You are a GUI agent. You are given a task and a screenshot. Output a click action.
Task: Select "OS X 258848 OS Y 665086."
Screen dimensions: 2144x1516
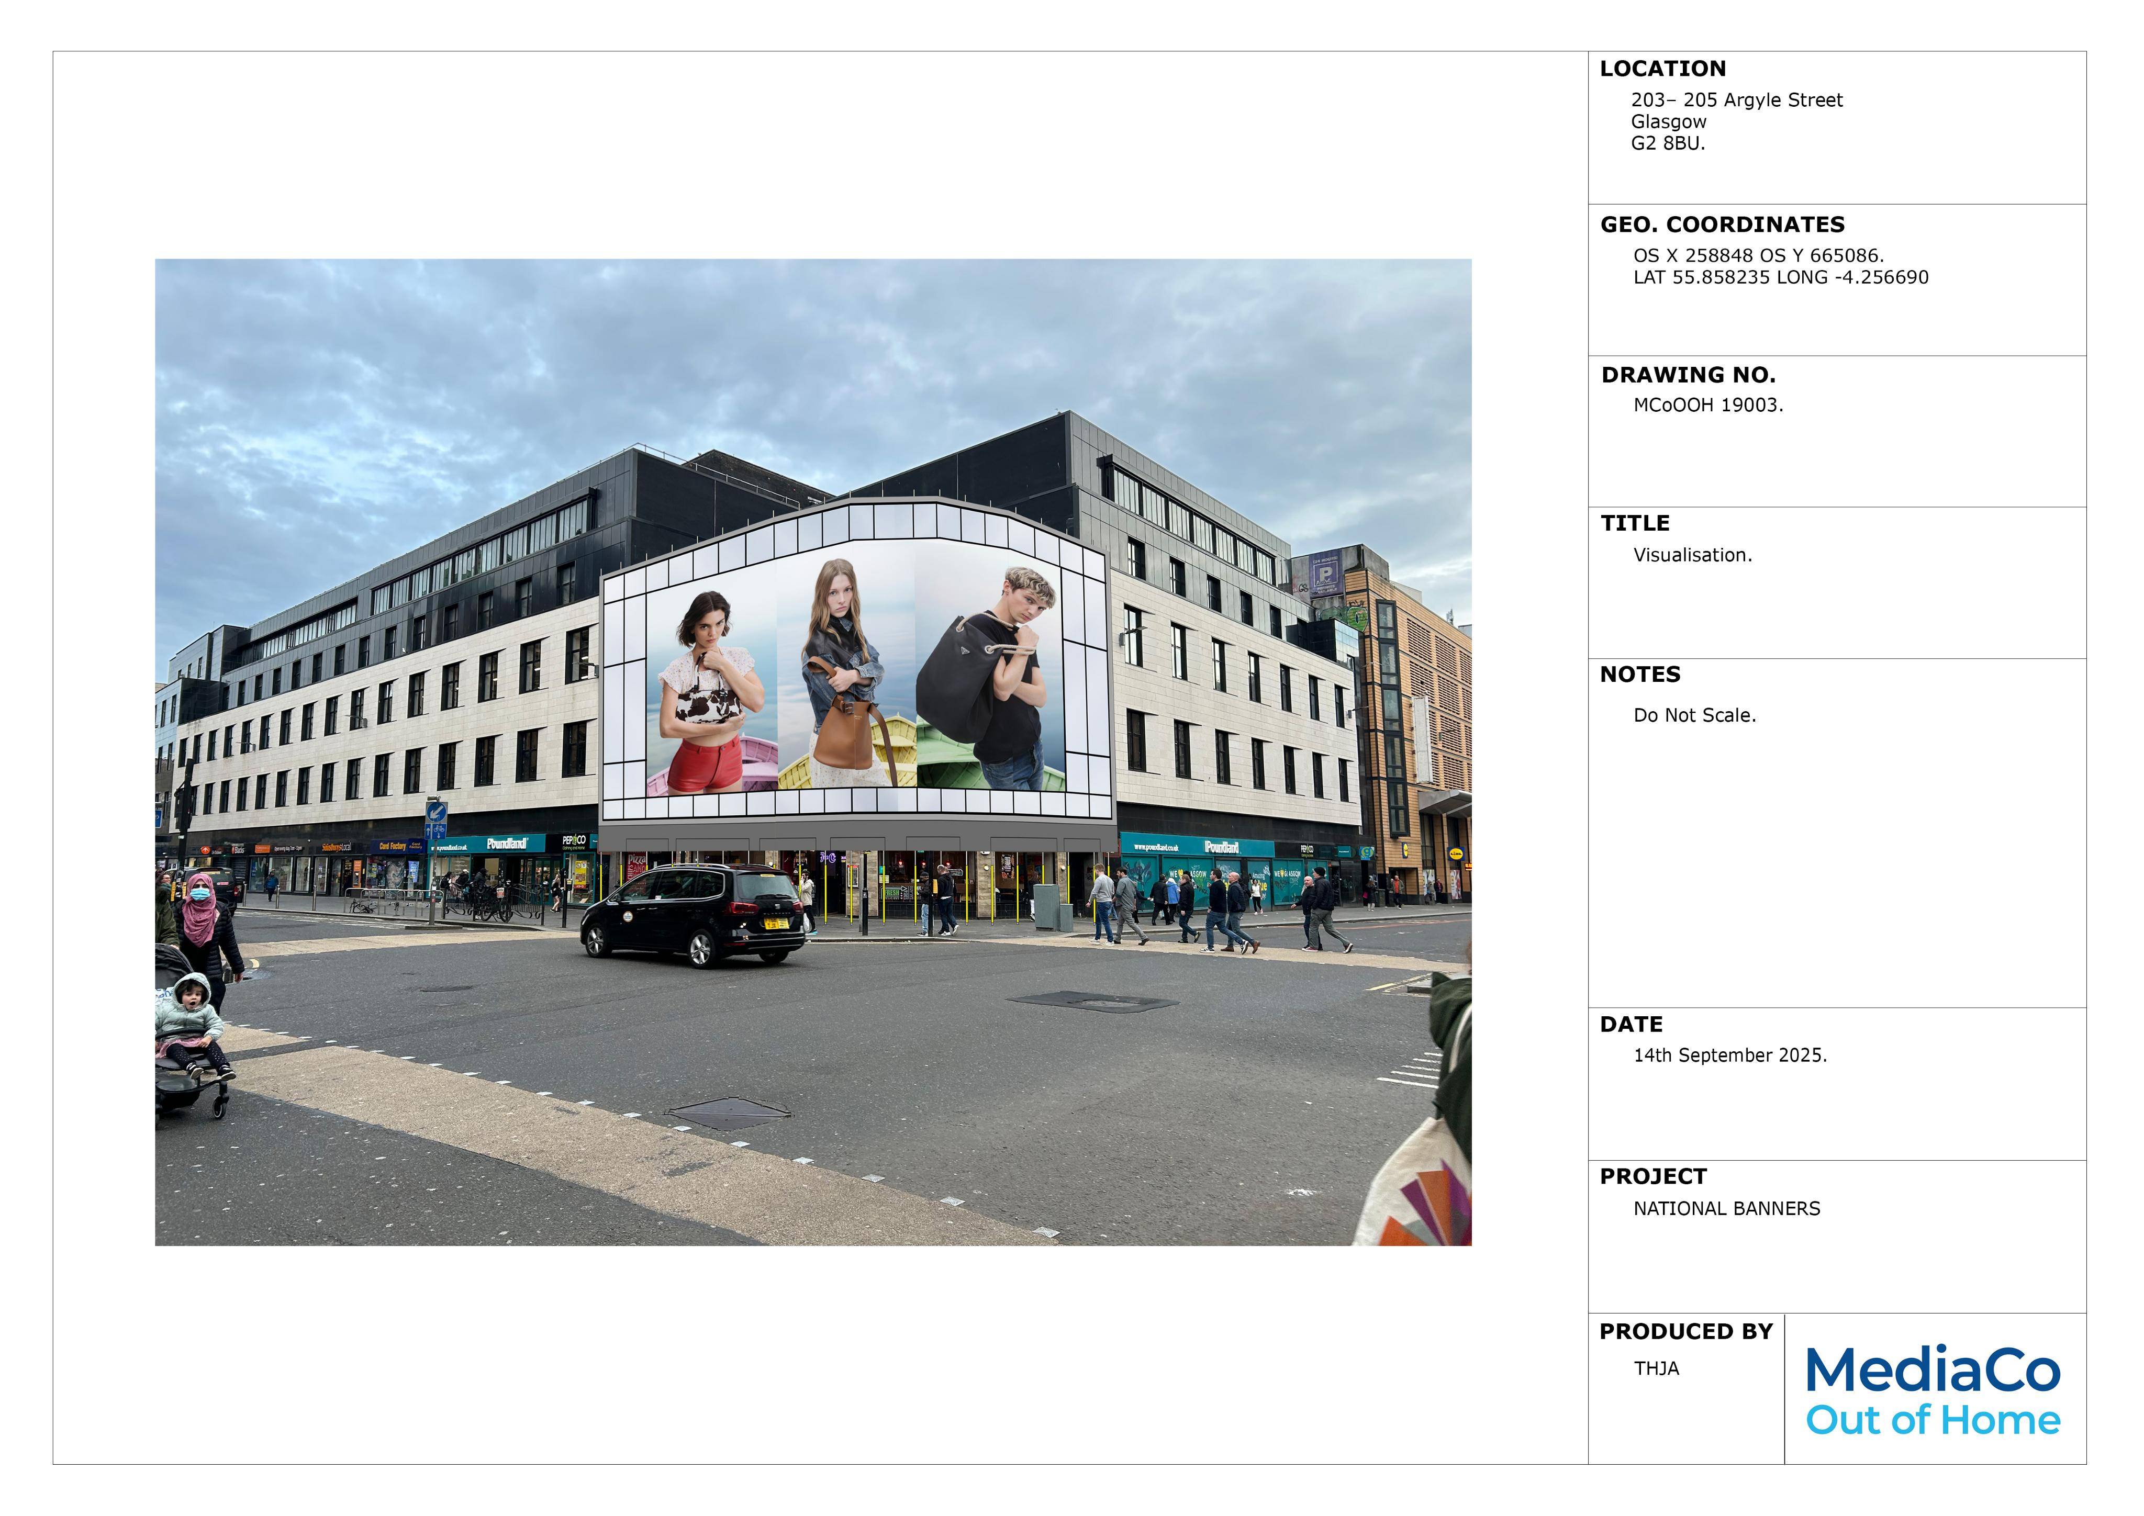pos(1758,255)
